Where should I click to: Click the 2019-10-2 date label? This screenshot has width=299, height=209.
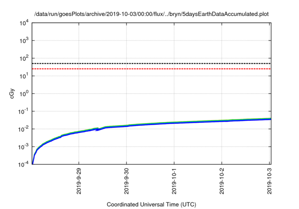coord(221,181)
